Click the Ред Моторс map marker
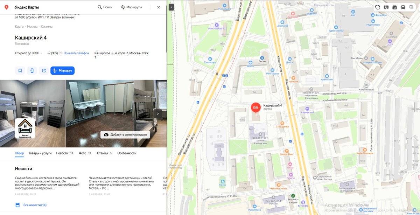The width and height of the screenshot is (420, 215). (x=373, y=21)
